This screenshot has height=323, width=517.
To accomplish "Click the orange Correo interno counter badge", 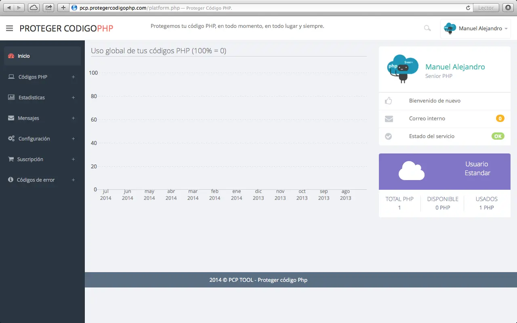I will [500, 118].
